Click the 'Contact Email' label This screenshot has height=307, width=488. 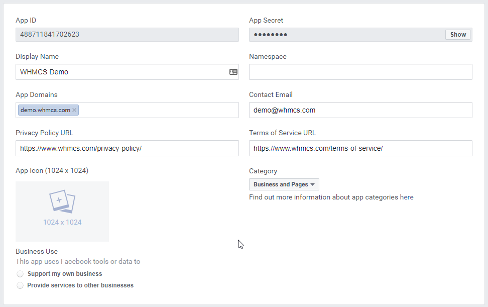click(x=271, y=94)
